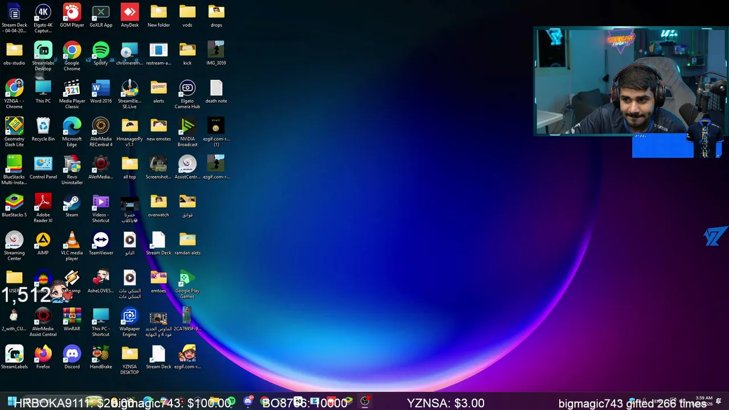Select the This PC - Shortcut icon
Image resolution: width=729 pixels, height=410 pixels.
[101, 322]
